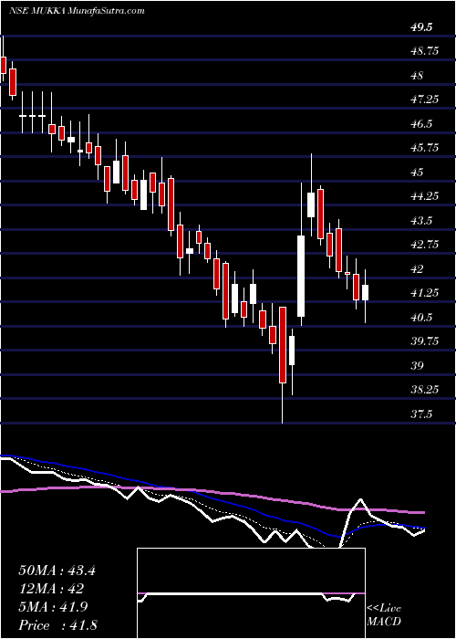Click the 40.5 price axis label

pyautogui.click(x=421, y=317)
